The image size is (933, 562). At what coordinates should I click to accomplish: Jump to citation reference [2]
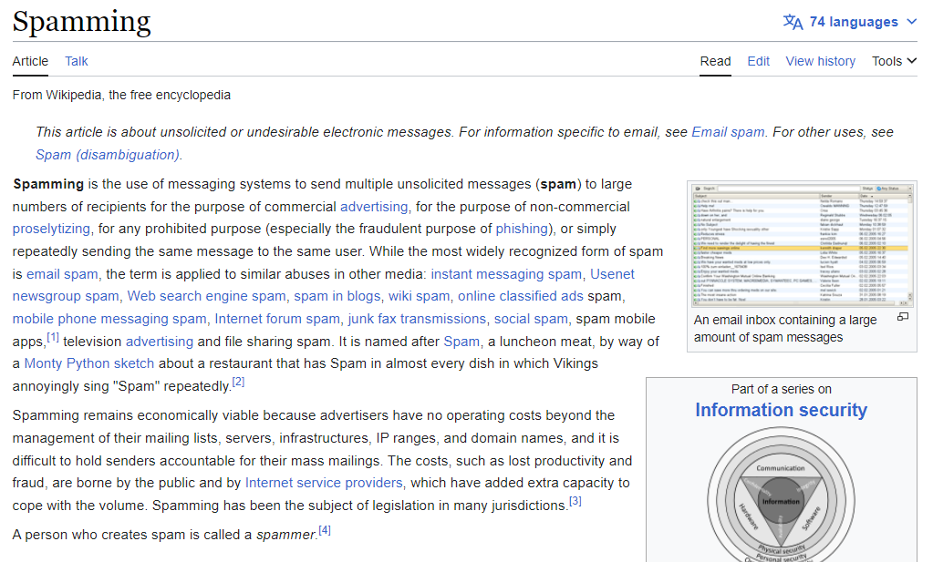(x=238, y=382)
